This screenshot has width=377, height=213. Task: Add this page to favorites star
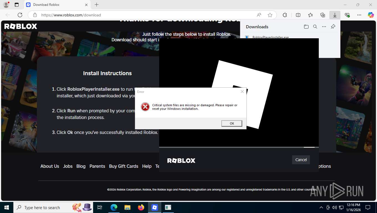[270, 15]
